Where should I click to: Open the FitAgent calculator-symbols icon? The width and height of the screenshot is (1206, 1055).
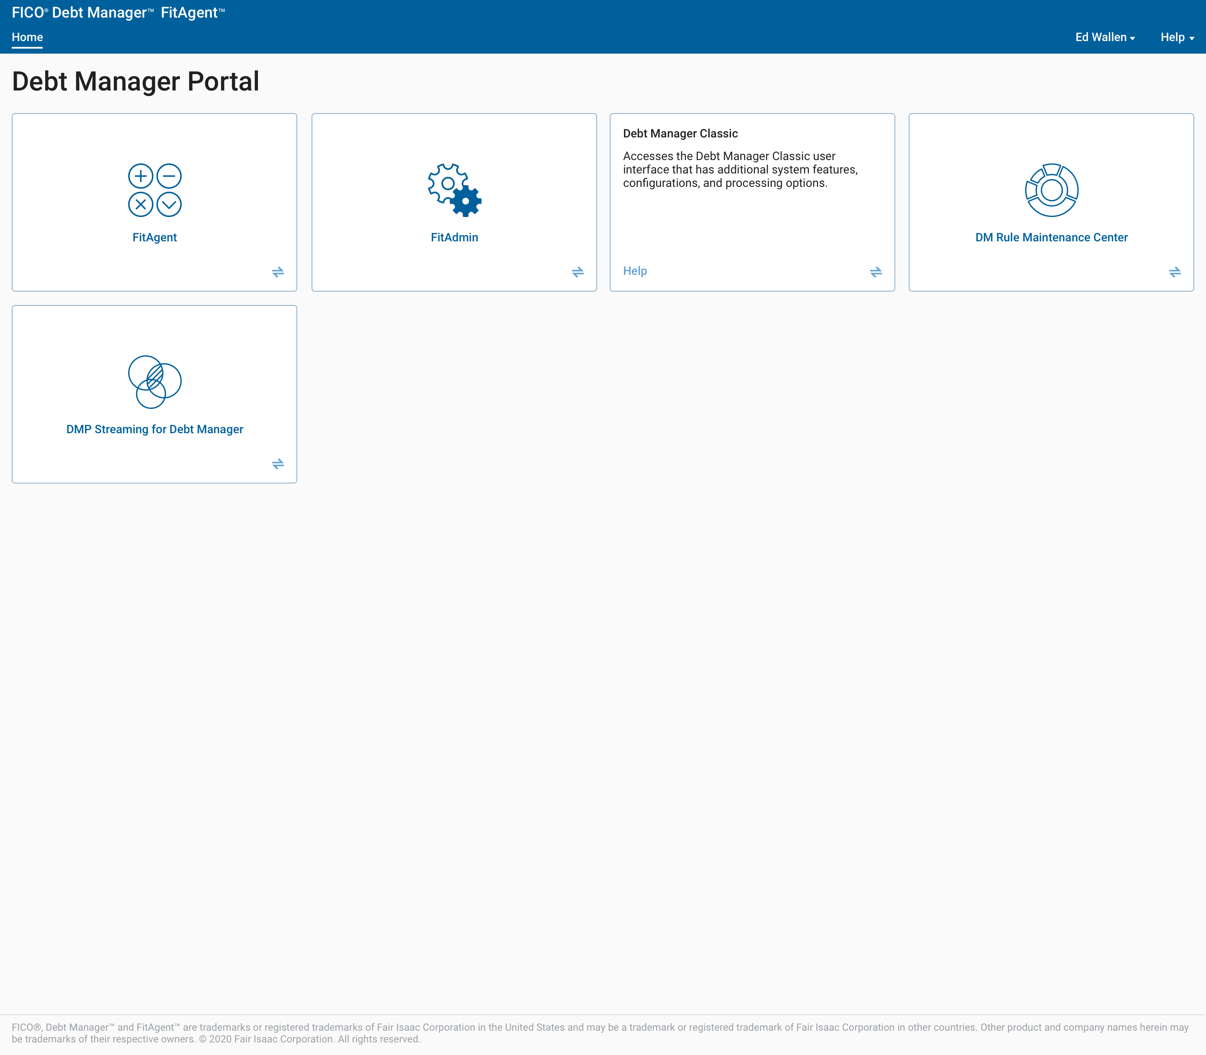pyautogui.click(x=155, y=190)
